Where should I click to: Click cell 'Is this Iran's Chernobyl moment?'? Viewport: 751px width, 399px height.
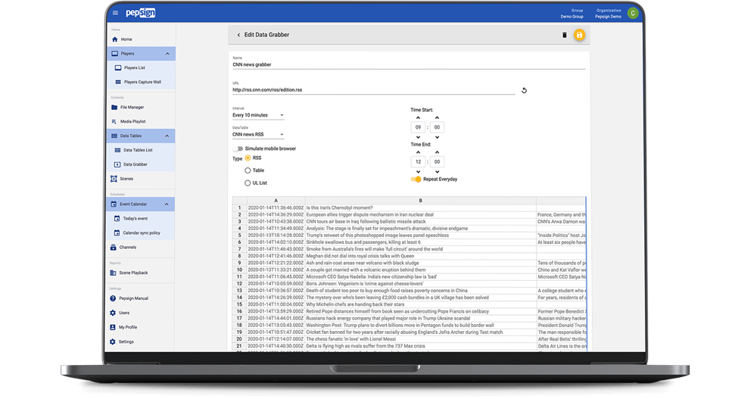point(420,208)
